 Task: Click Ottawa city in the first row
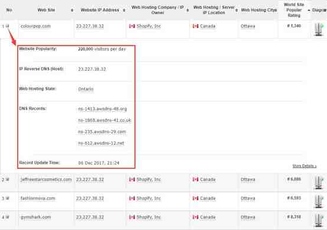pos(248,26)
